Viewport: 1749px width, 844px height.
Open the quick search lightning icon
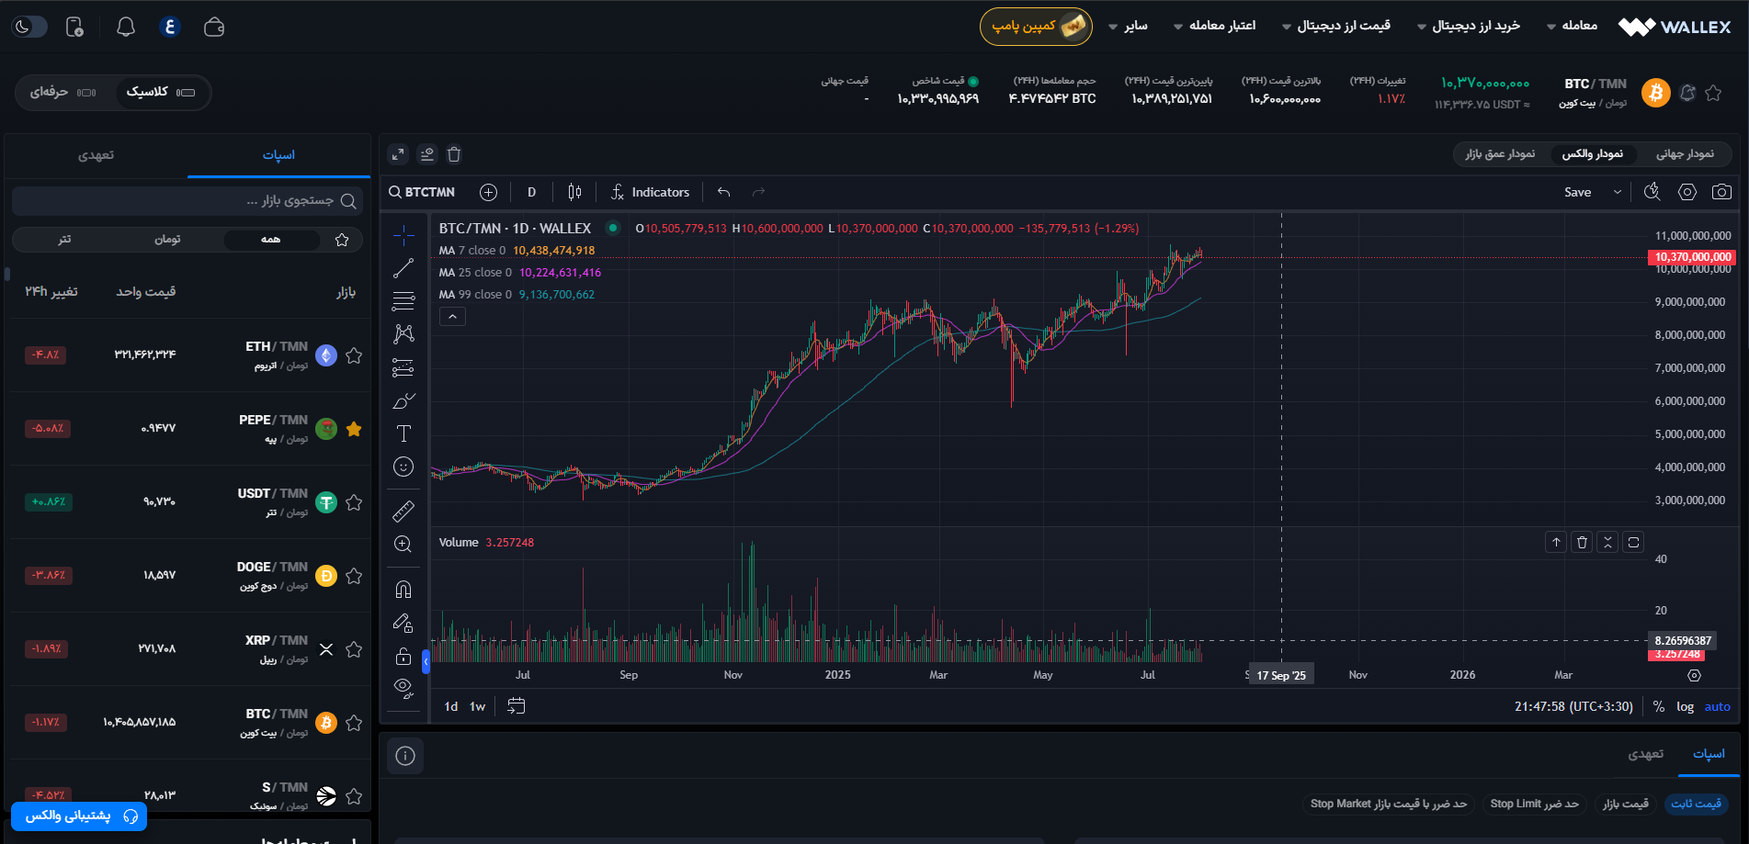click(1652, 192)
